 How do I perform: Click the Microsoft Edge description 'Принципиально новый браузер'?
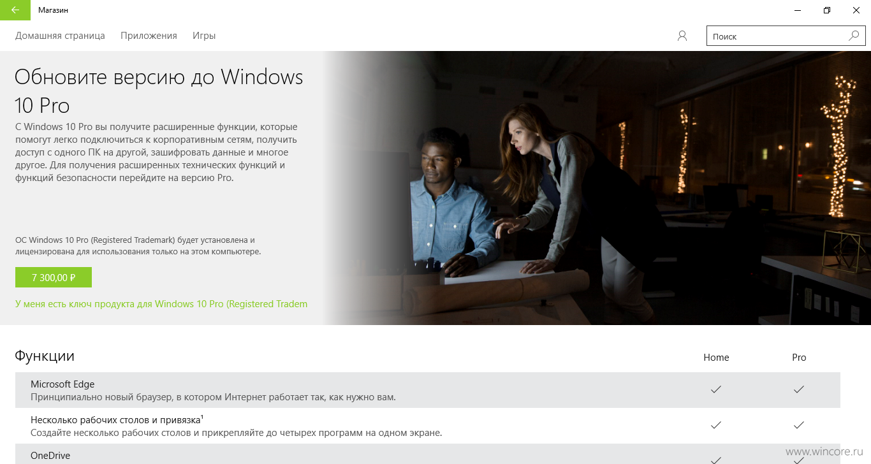click(213, 397)
